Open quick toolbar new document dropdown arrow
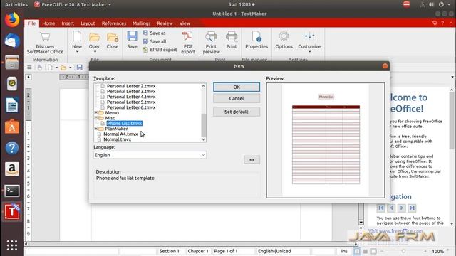This screenshot has width=456, height=256. pos(56,68)
